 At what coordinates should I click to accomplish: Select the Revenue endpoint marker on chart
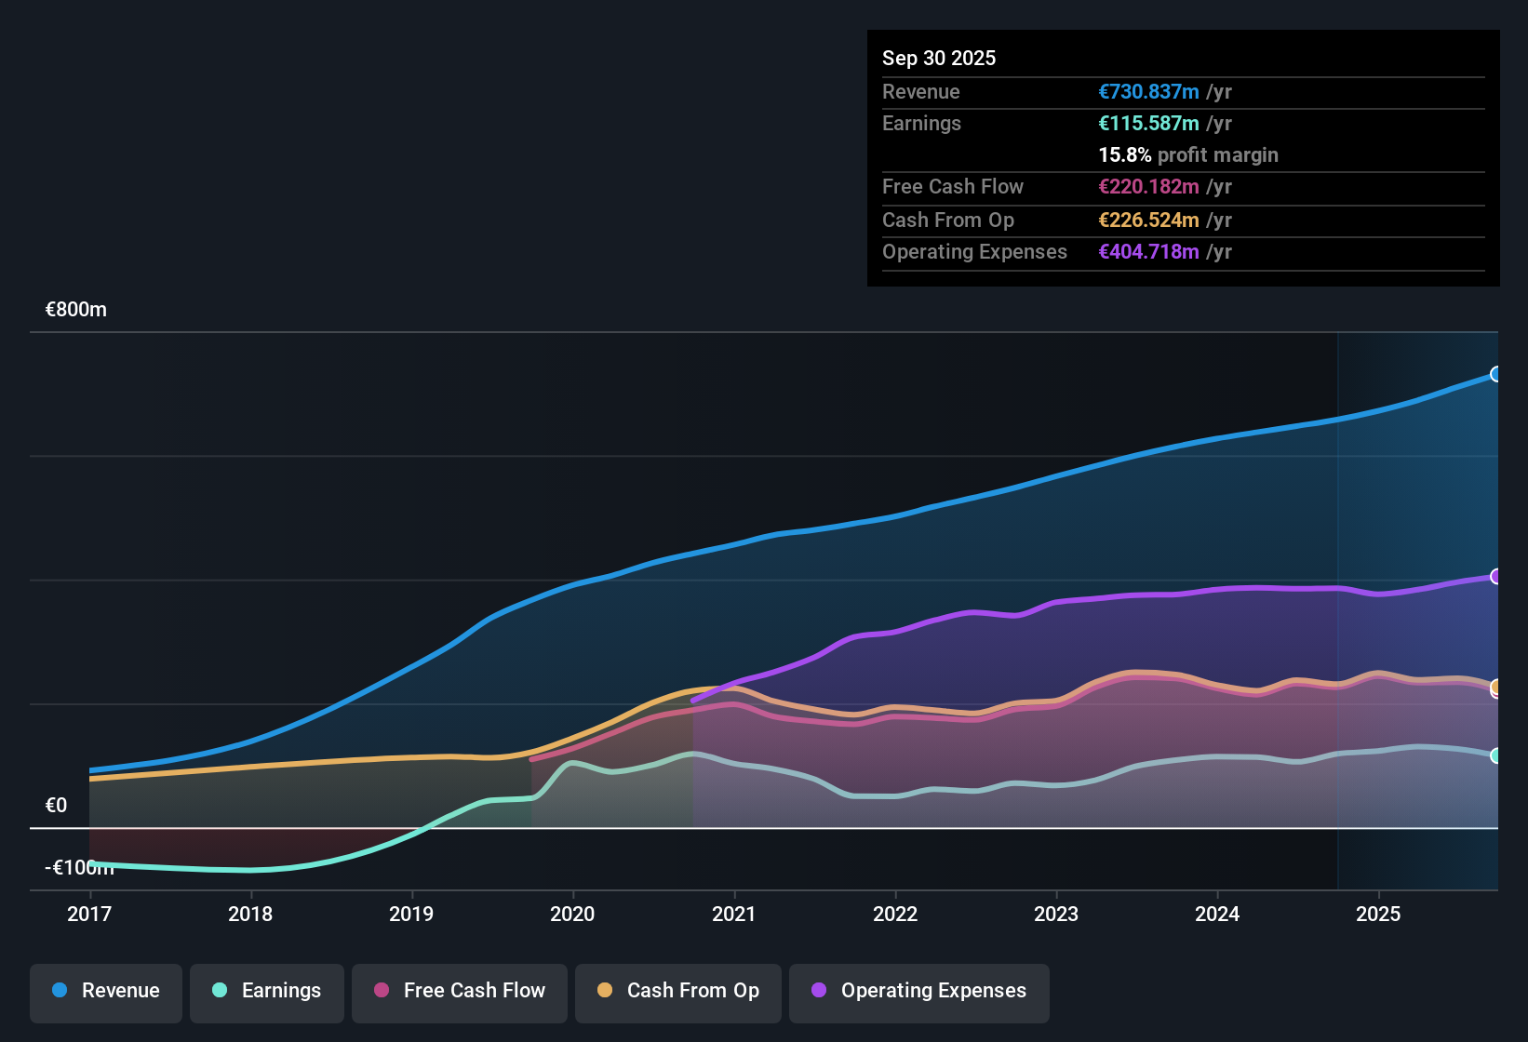[x=1496, y=374]
